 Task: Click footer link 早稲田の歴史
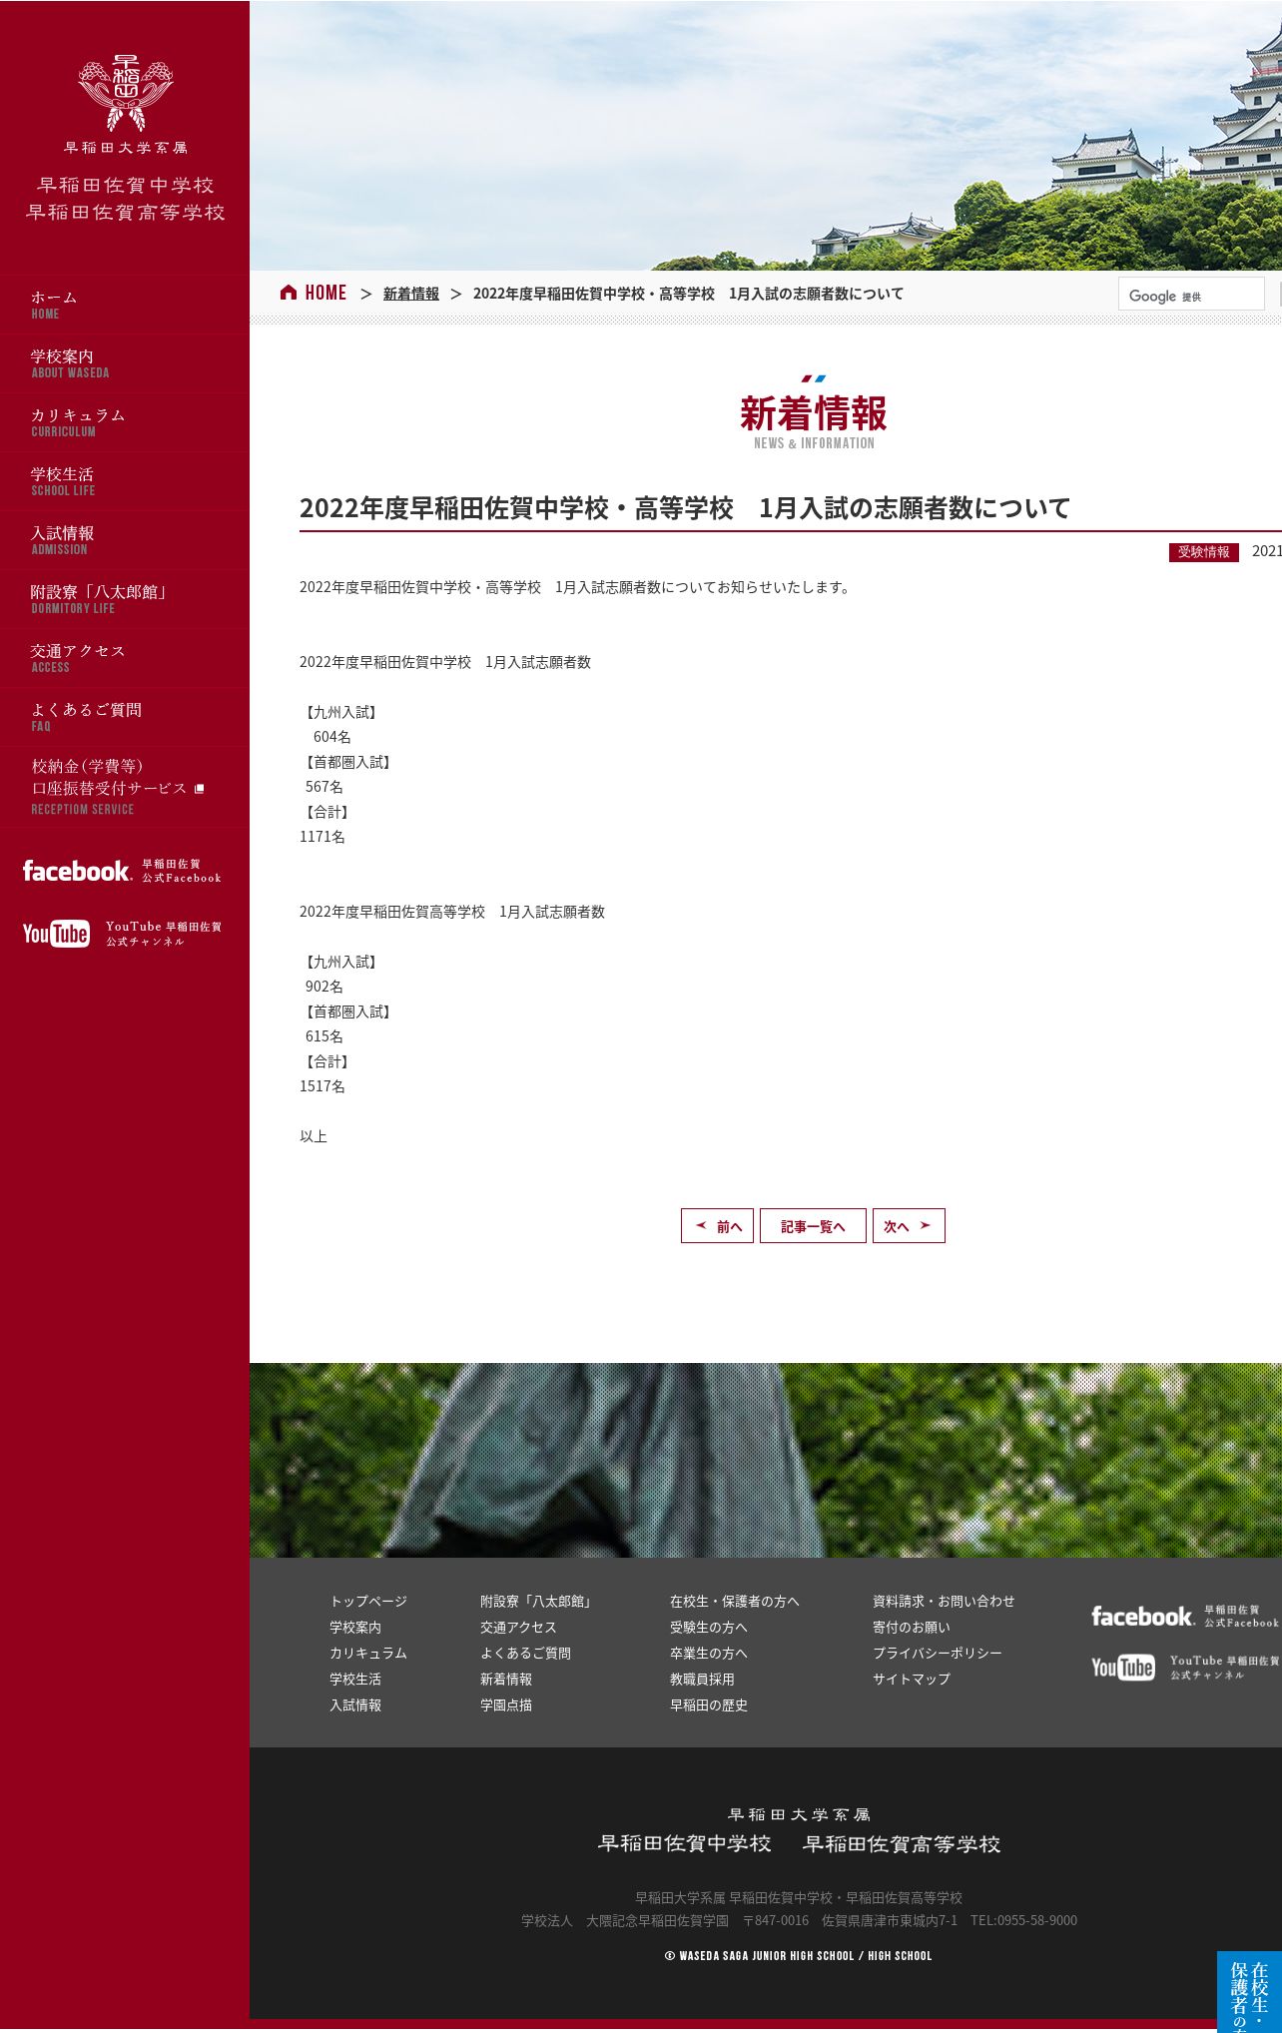pyautogui.click(x=709, y=1704)
